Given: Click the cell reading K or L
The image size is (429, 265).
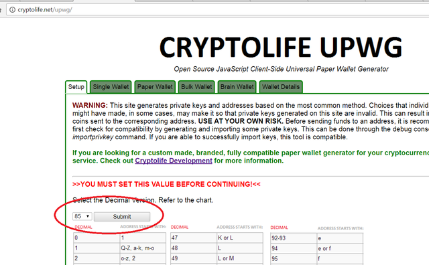Looking at the screenshot, I should coord(240,238).
